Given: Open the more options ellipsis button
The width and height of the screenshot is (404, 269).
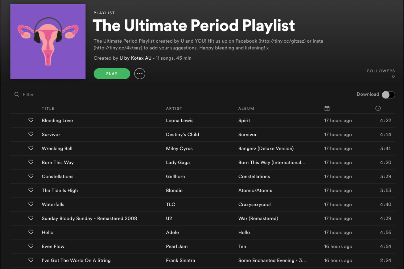Looking at the screenshot, I should click(x=140, y=74).
